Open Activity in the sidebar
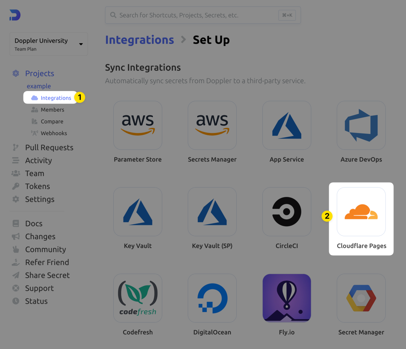 pos(38,161)
